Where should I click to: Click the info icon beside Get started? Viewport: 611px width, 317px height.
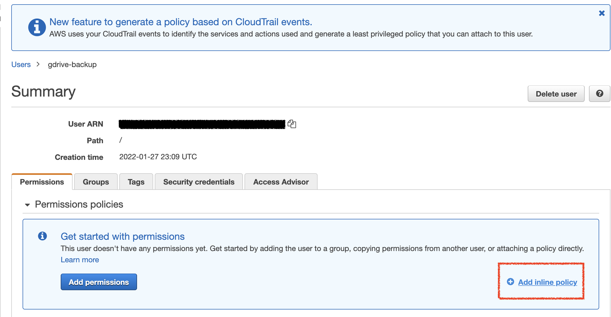click(42, 236)
